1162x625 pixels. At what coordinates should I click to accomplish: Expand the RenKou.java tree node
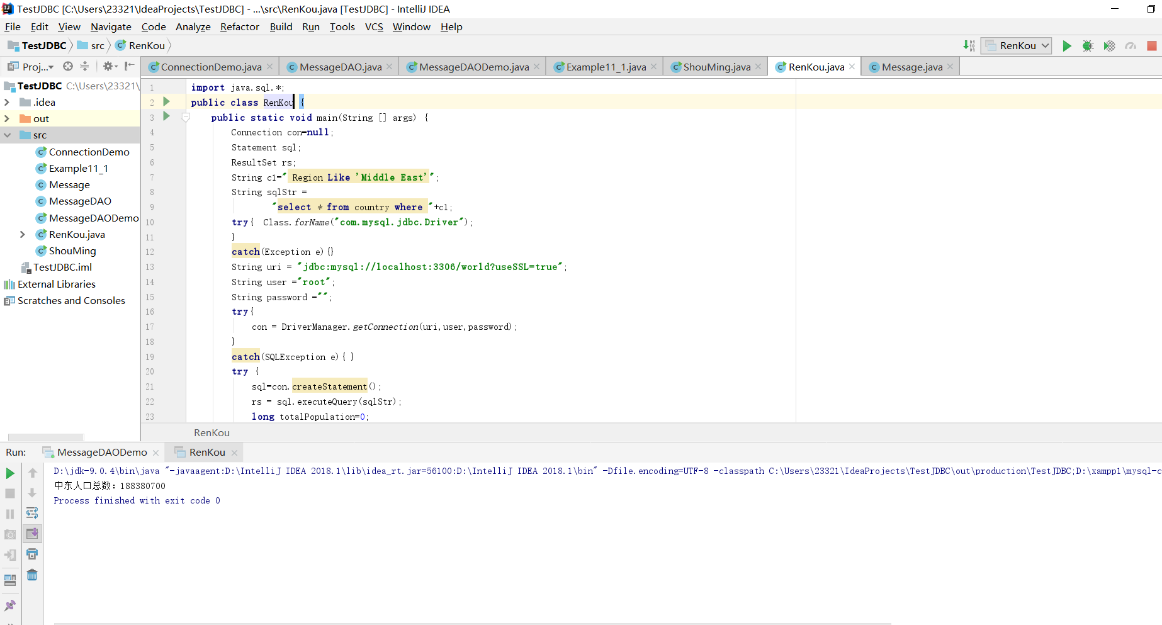[23, 234]
